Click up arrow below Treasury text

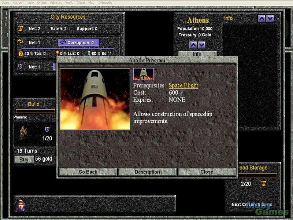pyautogui.click(x=193, y=45)
